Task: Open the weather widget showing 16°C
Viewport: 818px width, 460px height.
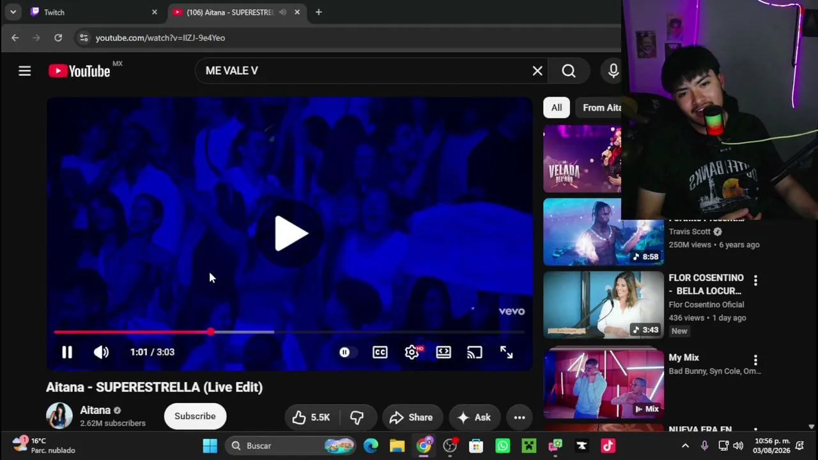Action: click(45, 445)
